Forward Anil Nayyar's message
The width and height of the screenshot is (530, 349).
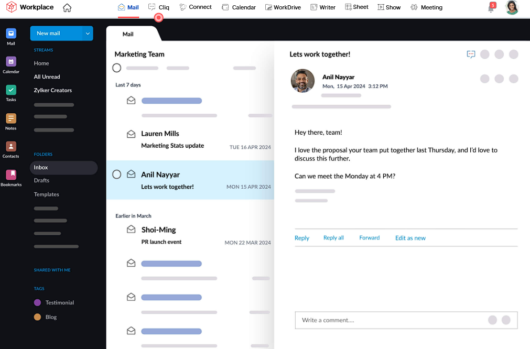[369, 237]
